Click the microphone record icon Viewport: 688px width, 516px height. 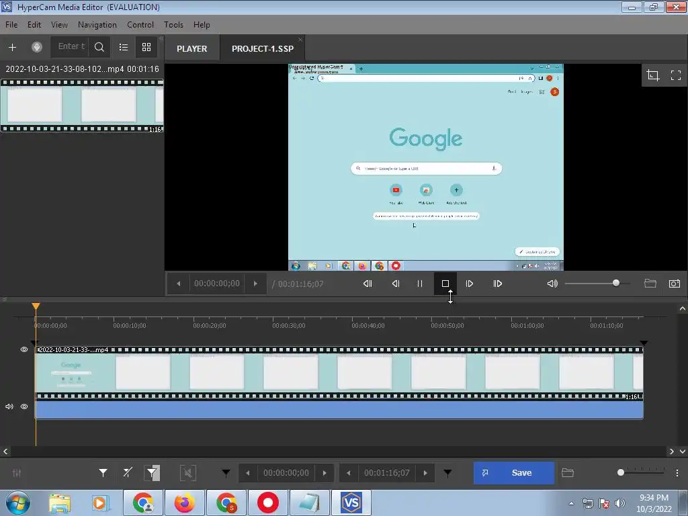37,47
